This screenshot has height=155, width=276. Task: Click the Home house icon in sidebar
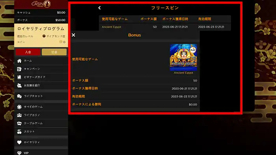[19, 61]
